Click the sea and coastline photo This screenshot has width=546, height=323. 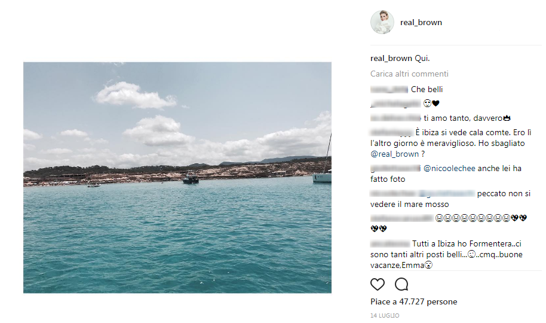click(177, 178)
